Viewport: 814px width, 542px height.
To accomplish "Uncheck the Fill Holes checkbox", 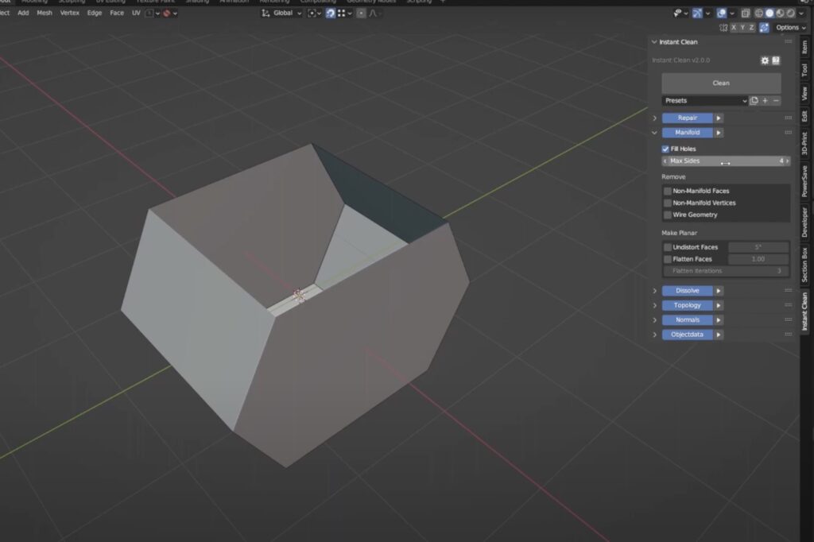I will point(665,149).
